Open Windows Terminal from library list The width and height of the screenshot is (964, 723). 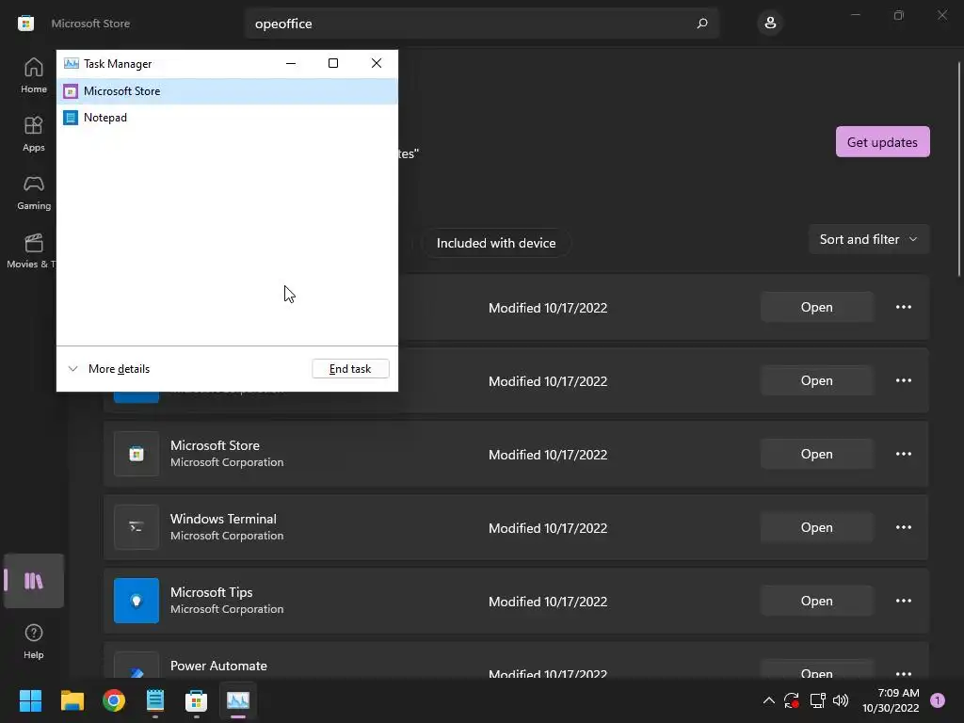pyautogui.click(x=816, y=527)
